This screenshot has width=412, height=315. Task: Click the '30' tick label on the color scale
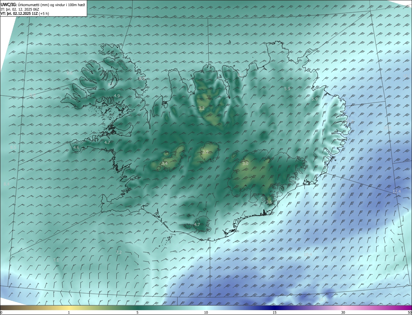[x=343, y=313]
